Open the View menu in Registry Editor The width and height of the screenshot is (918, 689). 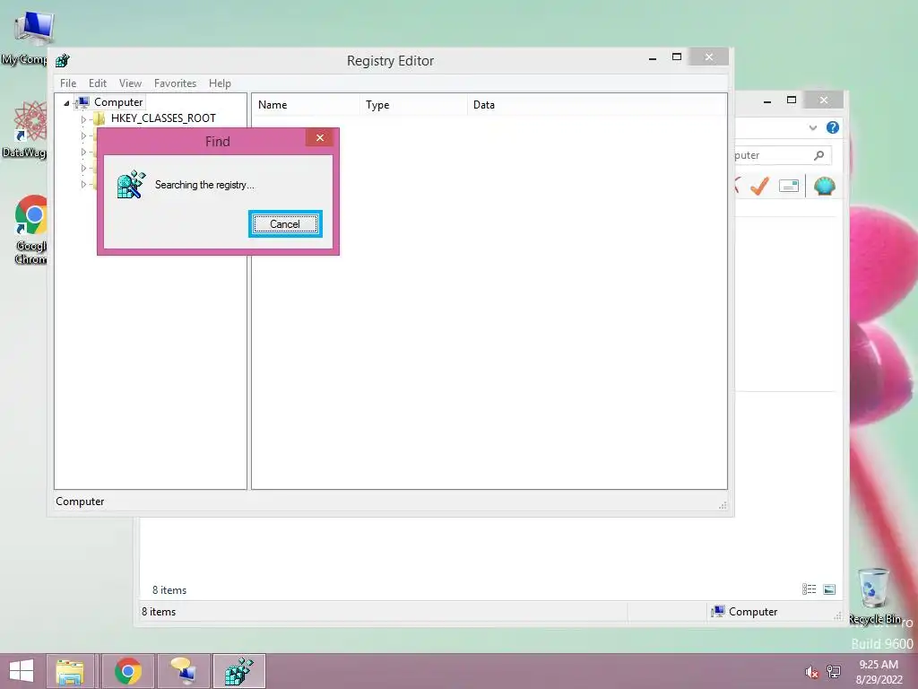click(130, 83)
